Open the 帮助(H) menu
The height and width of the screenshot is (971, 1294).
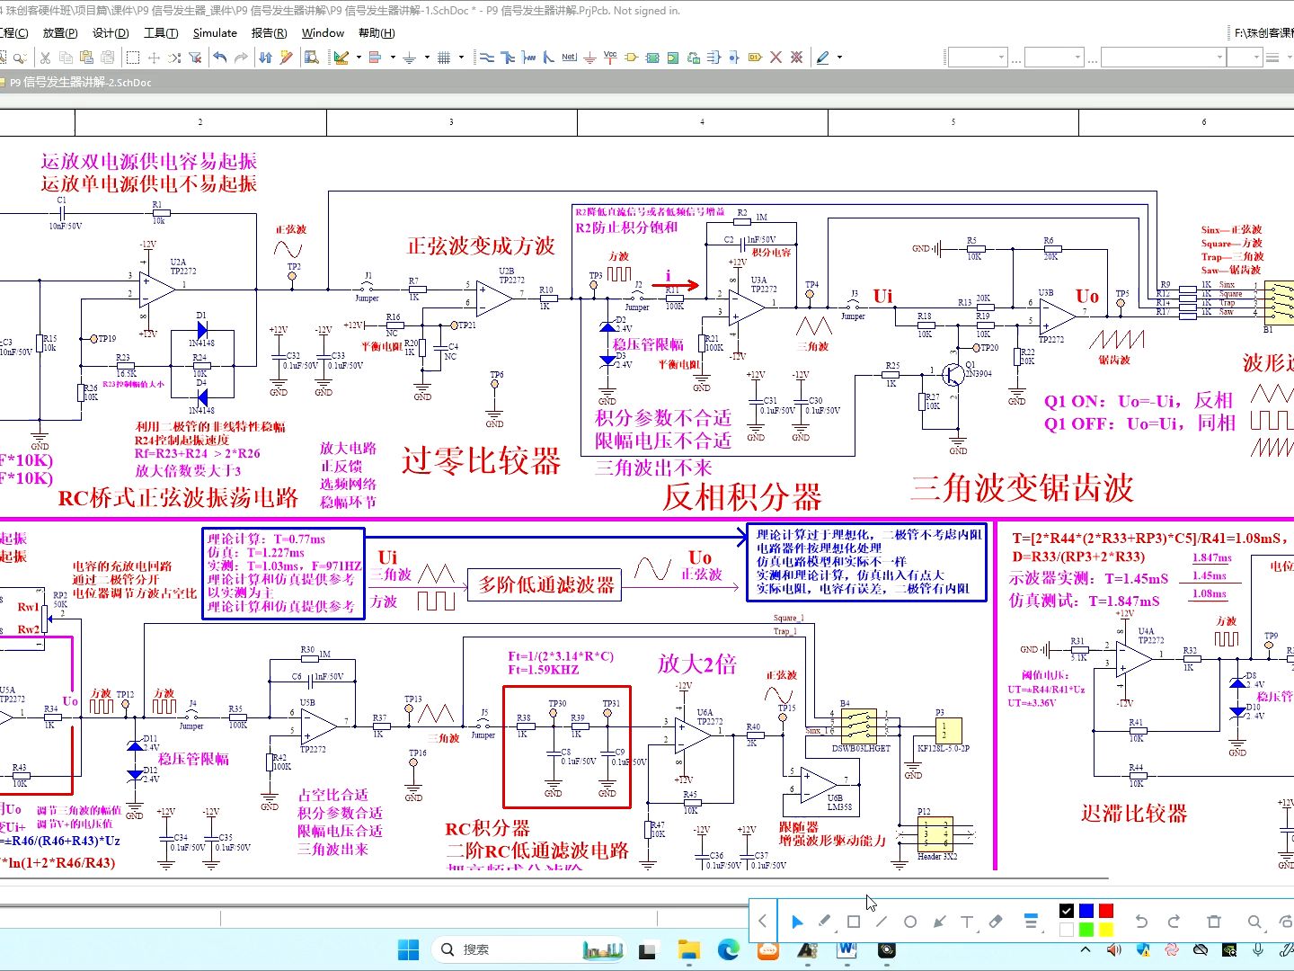tap(377, 33)
